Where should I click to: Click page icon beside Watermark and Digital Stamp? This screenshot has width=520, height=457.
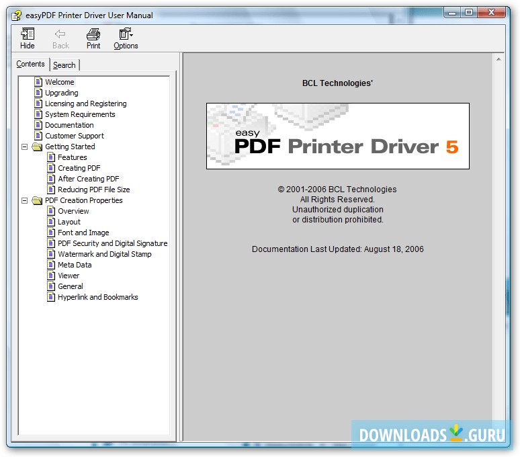point(51,254)
